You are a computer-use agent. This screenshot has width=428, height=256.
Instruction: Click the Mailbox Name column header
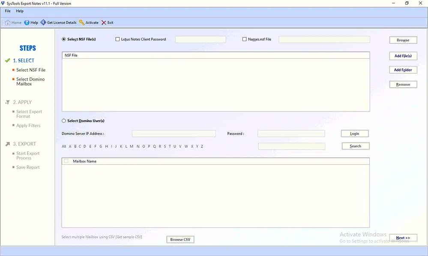220,161
